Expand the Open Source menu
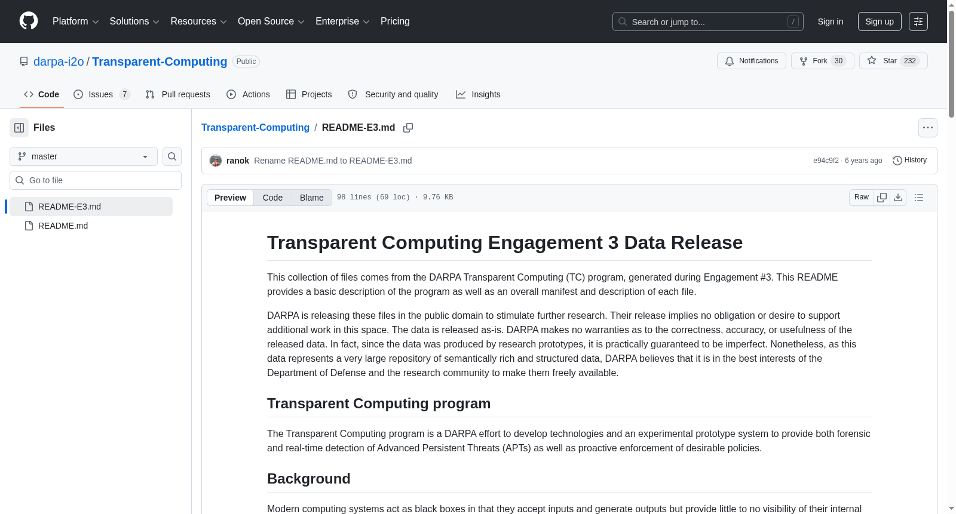Image resolution: width=956 pixels, height=514 pixels. pos(271,21)
